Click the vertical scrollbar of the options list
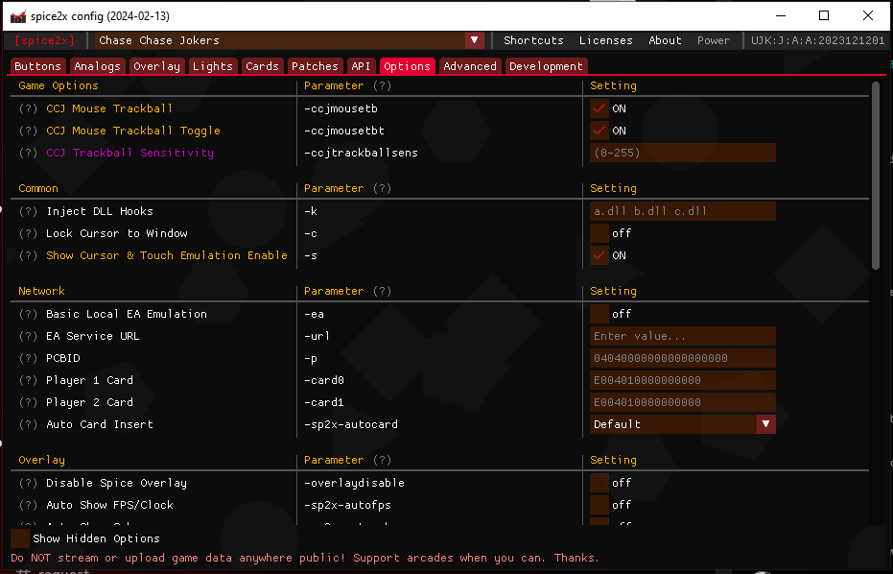Image resolution: width=893 pixels, height=574 pixels. coord(876,173)
